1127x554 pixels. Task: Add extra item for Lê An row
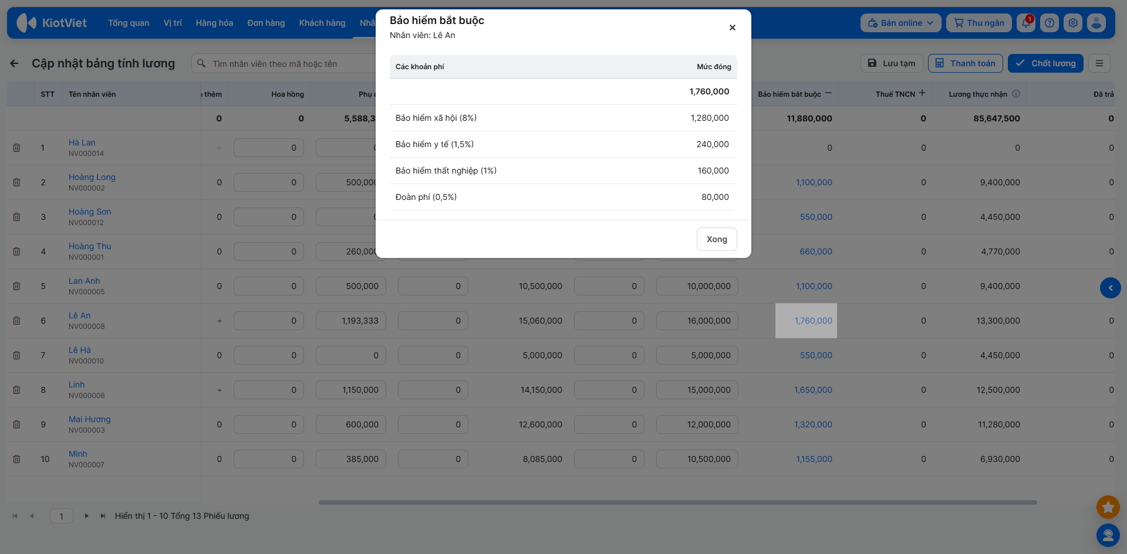220,321
